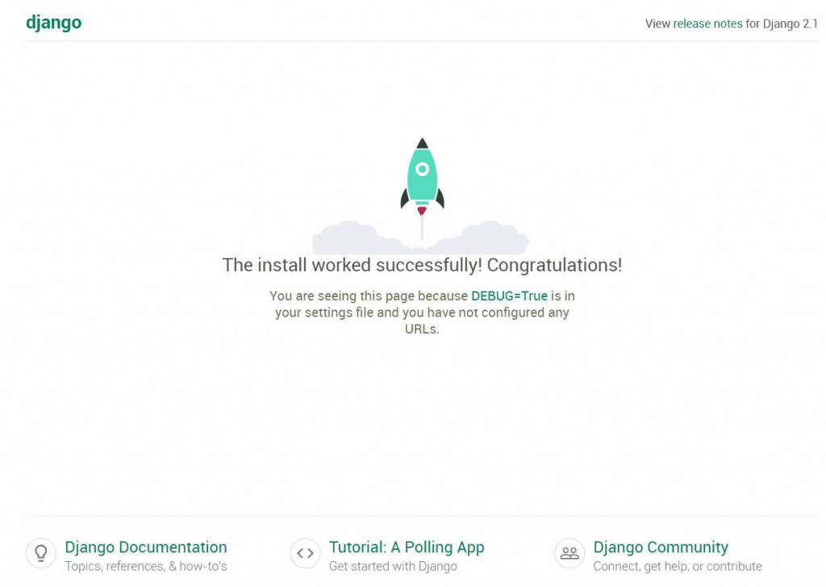Click 'Get started with Django' text
826x587 pixels.
pyautogui.click(x=393, y=567)
